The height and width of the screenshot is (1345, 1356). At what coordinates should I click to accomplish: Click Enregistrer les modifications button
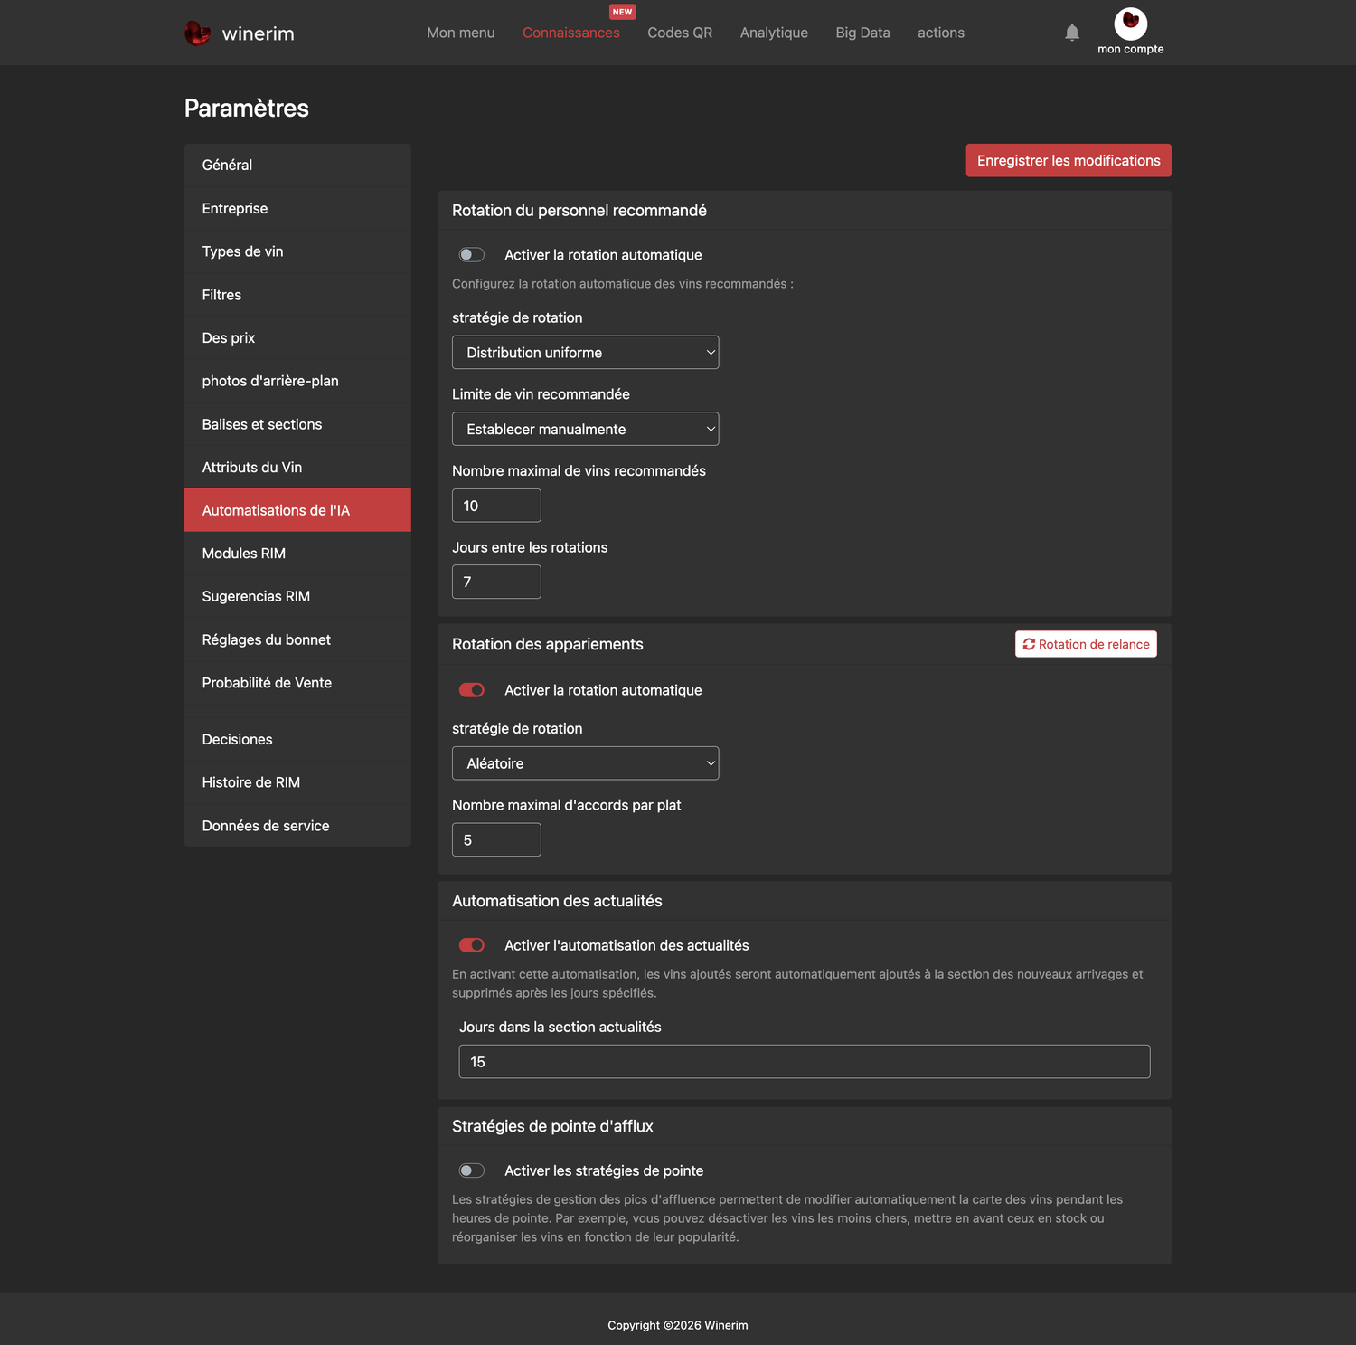click(x=1069, y=160)
